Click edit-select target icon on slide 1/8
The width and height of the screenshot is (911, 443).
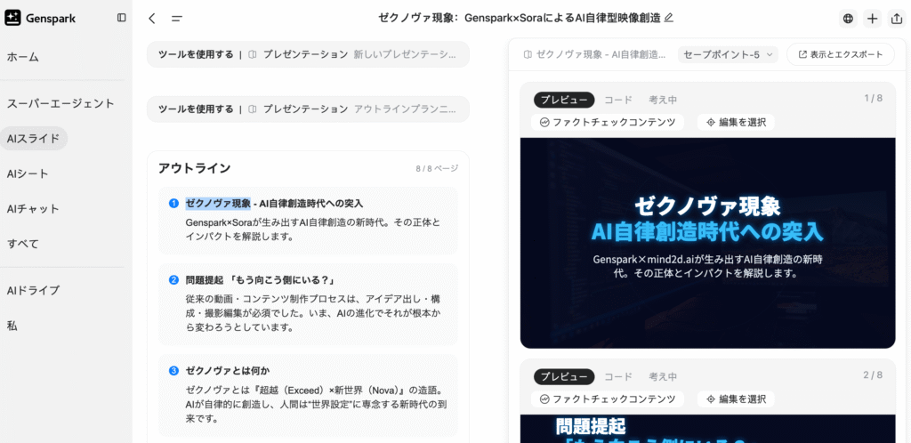point(710,123)
